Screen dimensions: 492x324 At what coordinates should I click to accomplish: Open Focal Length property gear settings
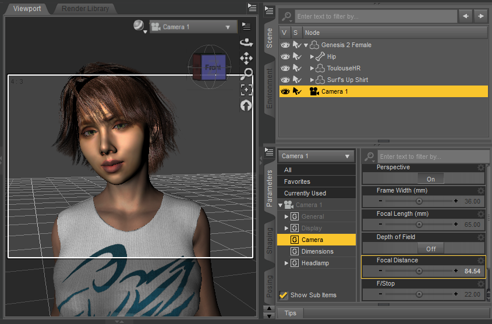[x=481, y=213]
